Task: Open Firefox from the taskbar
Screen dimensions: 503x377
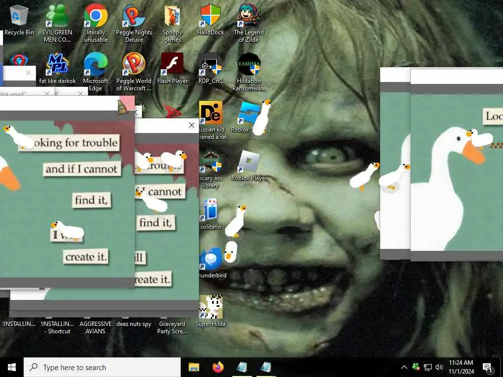Action: point(218,367)
